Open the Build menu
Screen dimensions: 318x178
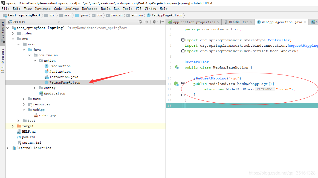tap(106, 9)
